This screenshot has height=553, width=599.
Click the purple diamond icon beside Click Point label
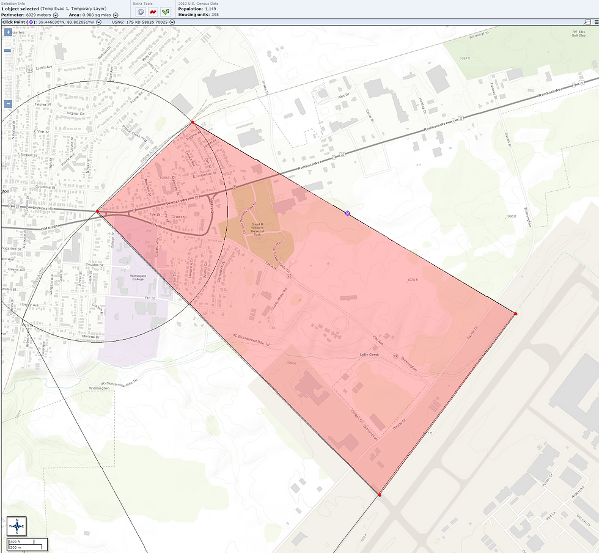31,22
